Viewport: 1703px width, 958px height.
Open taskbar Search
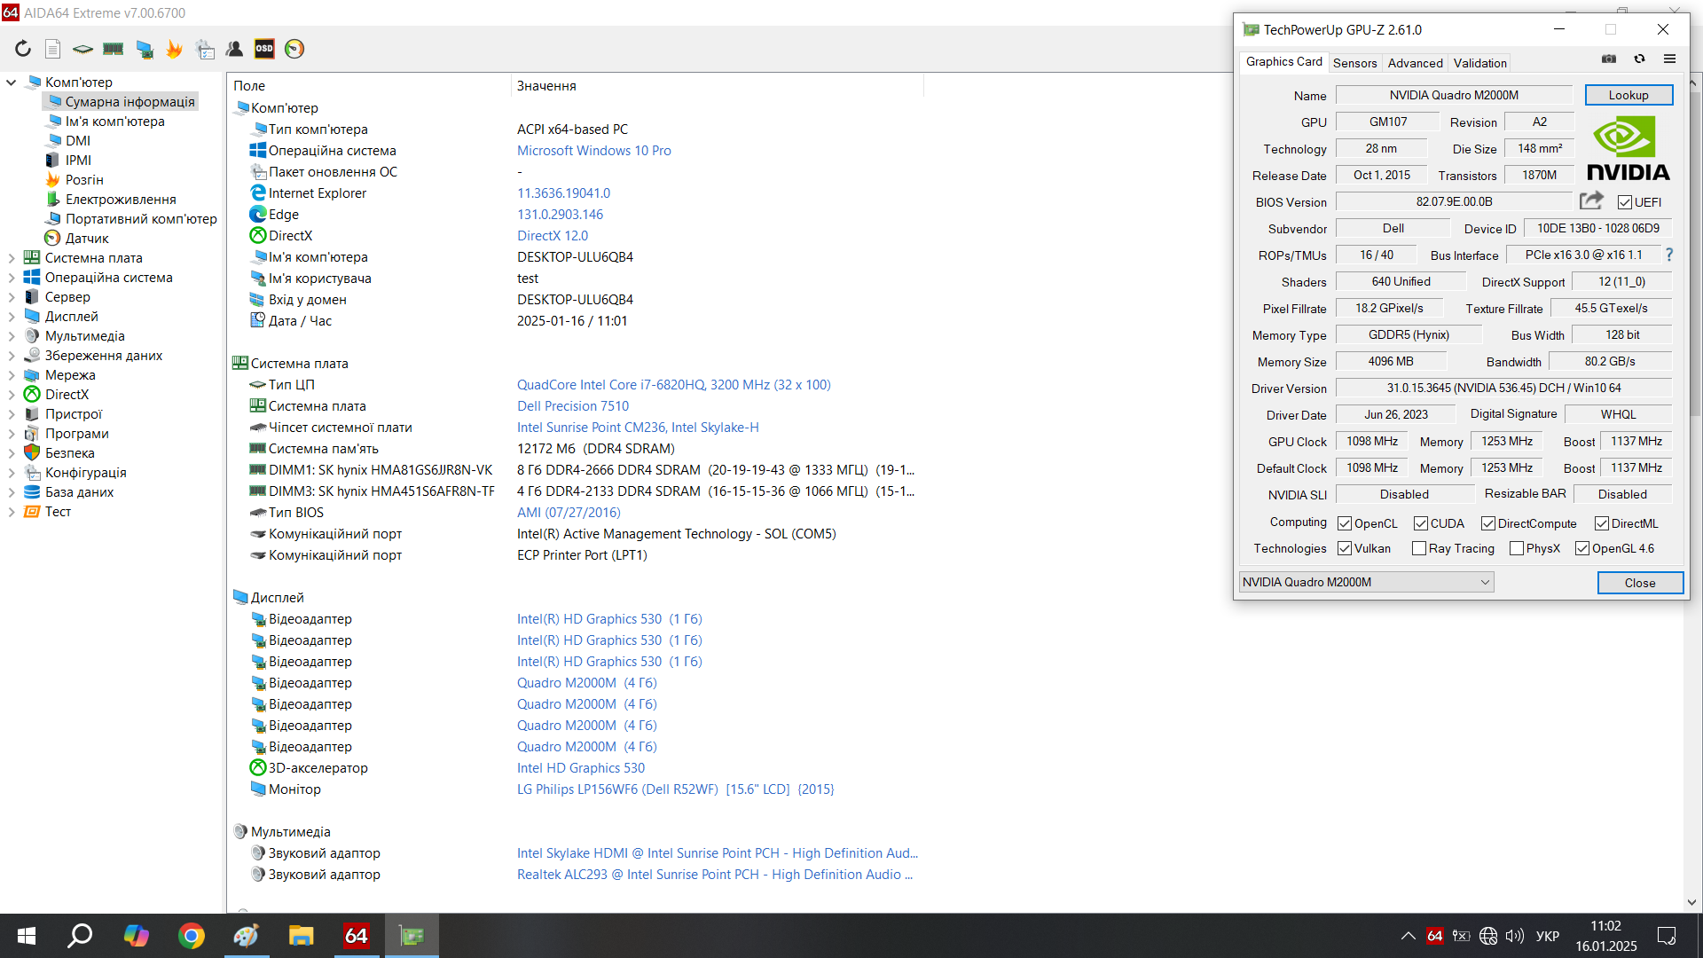click(81, 936)
